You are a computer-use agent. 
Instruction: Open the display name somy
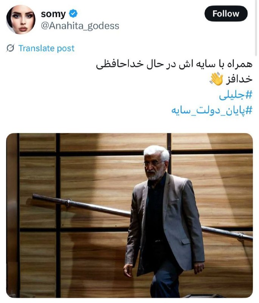53,14
